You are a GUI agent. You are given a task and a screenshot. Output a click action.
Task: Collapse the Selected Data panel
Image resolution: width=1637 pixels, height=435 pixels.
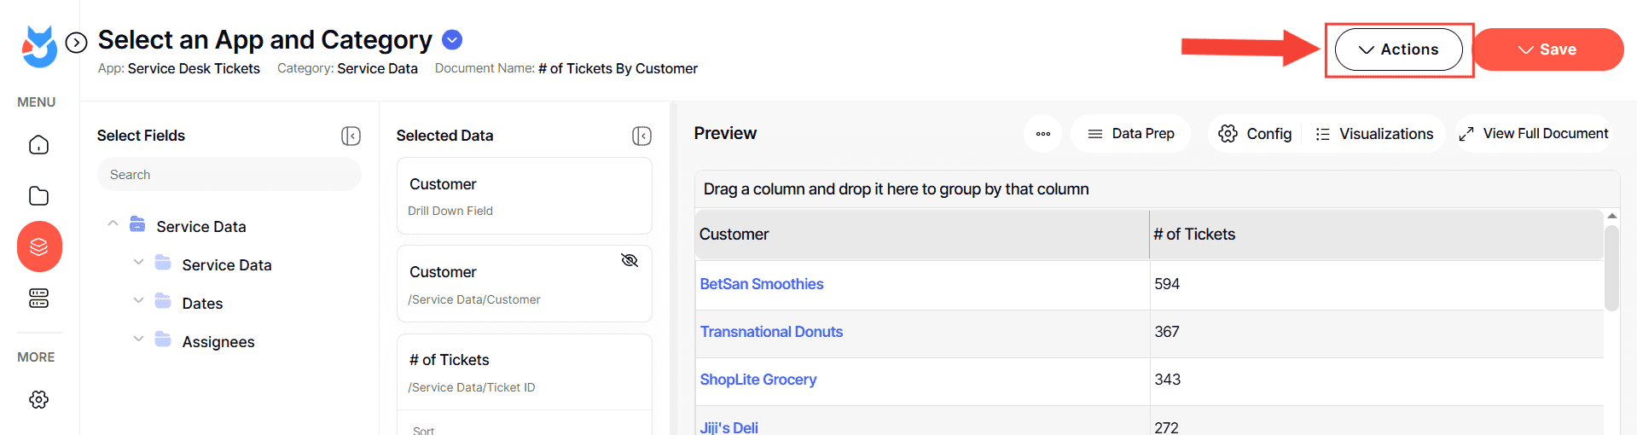click(641, 136)
